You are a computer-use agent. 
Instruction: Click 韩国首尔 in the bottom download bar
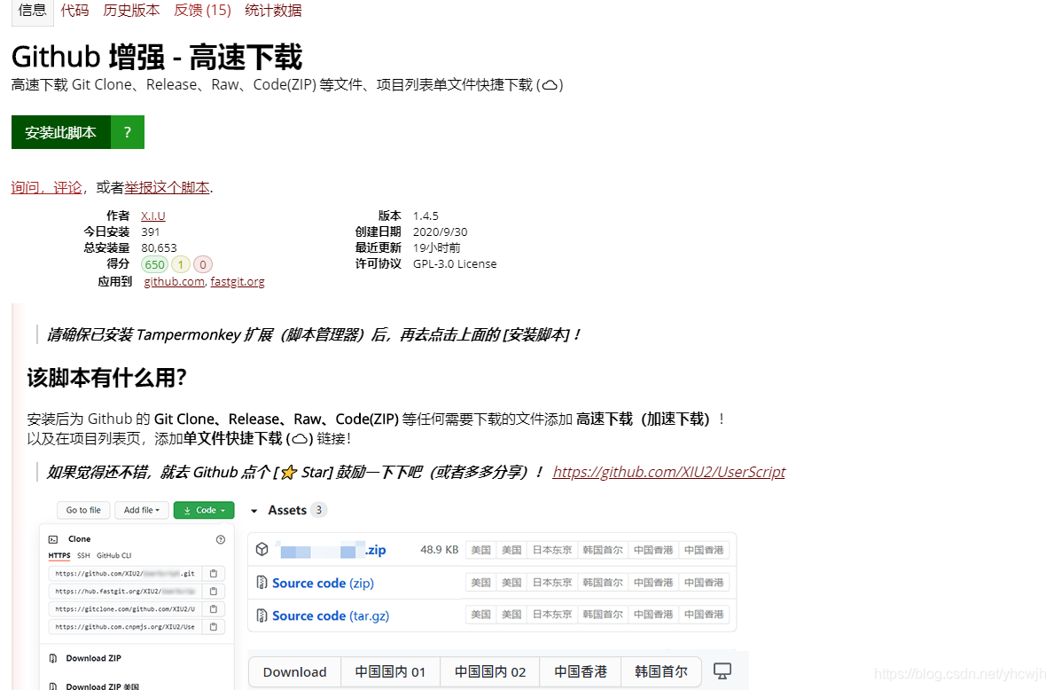661,672
